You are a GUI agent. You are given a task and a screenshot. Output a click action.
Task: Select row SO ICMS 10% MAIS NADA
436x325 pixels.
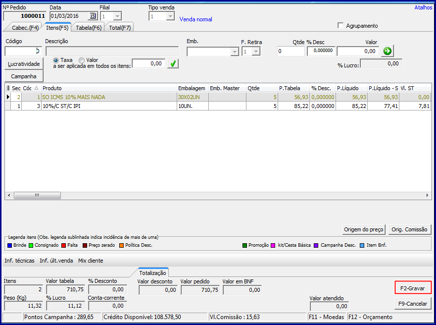(x=218, y=97)
